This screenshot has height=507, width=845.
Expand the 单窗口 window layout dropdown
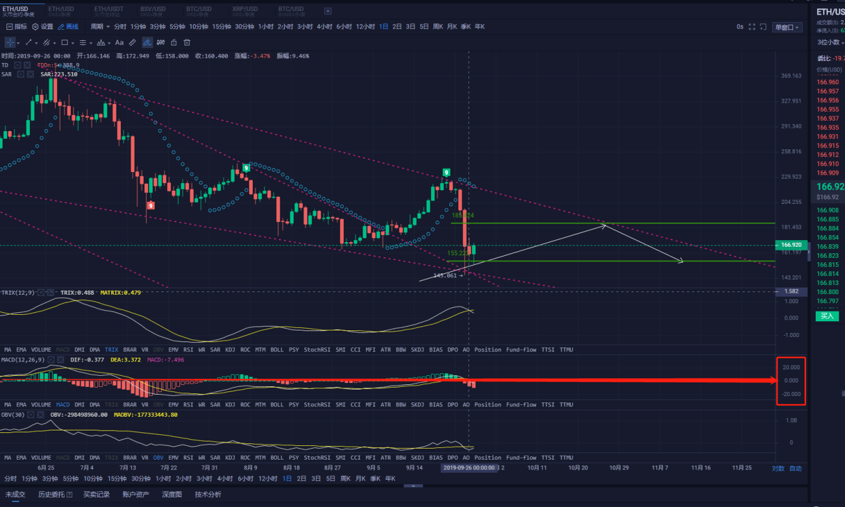coord(787,27)
